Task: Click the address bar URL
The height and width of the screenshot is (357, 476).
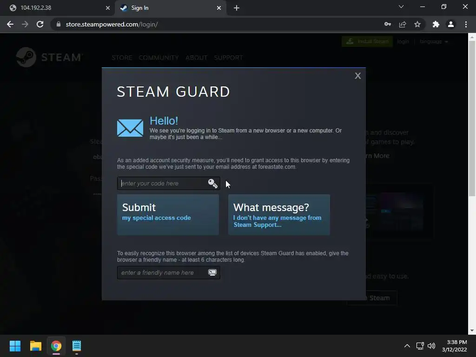Action: pos(112,24)
